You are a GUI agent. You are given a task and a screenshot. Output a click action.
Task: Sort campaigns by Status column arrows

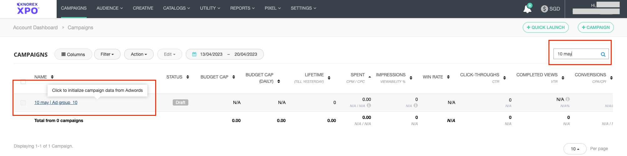pos(188,77)
